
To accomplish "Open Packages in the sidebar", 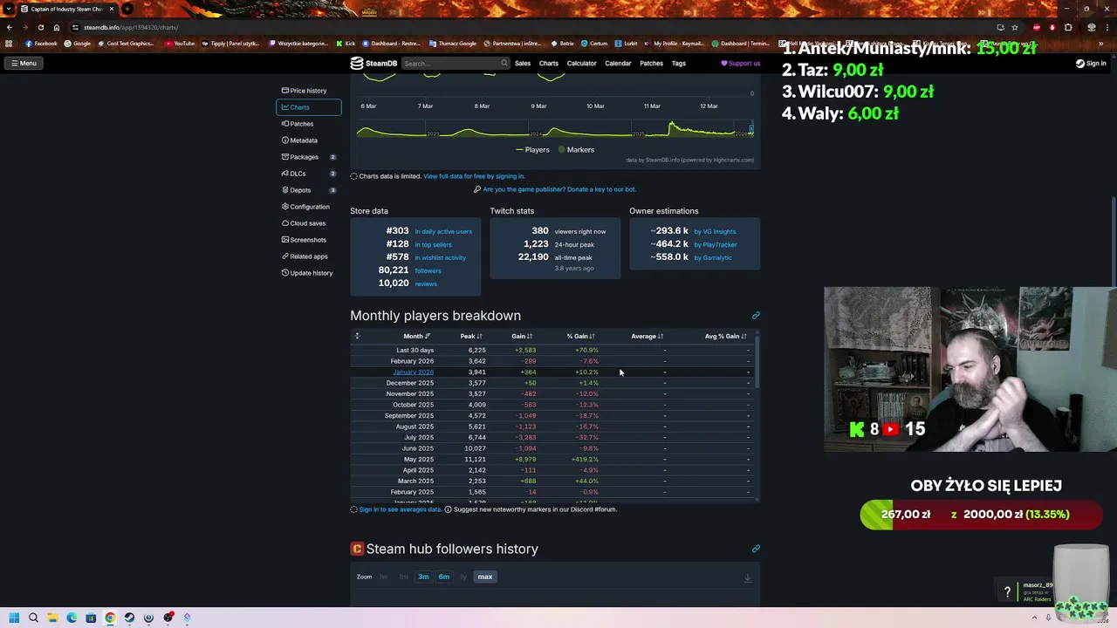I will point(309,157).
